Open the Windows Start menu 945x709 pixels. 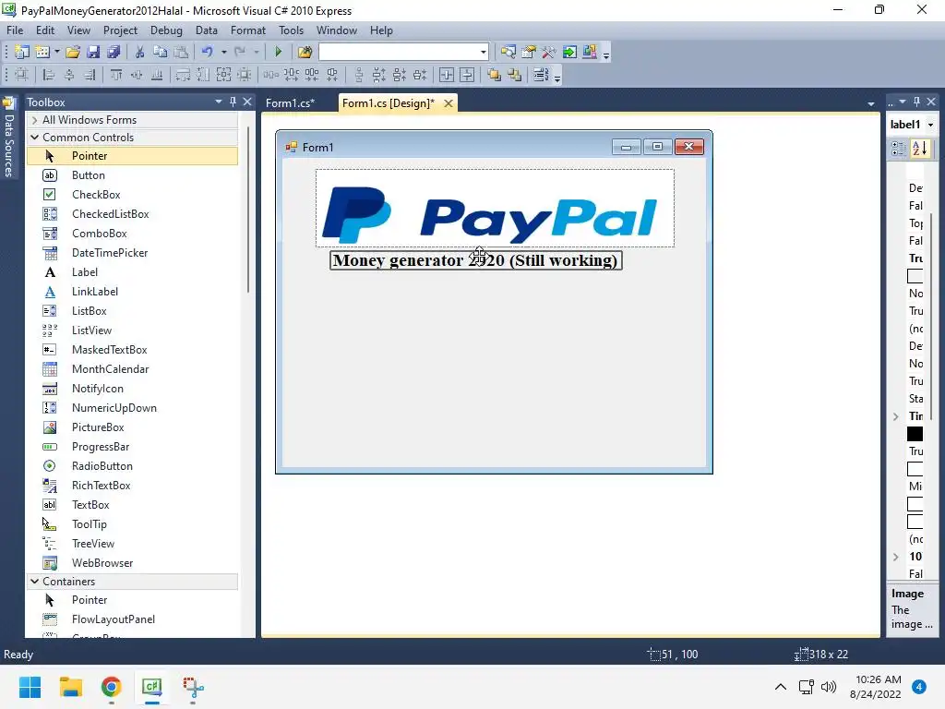click(30, 687)
